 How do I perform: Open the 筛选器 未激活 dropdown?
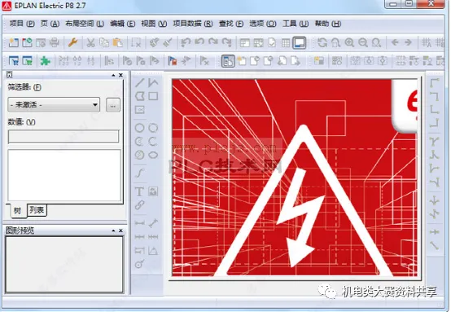click(x=54, y=105)
